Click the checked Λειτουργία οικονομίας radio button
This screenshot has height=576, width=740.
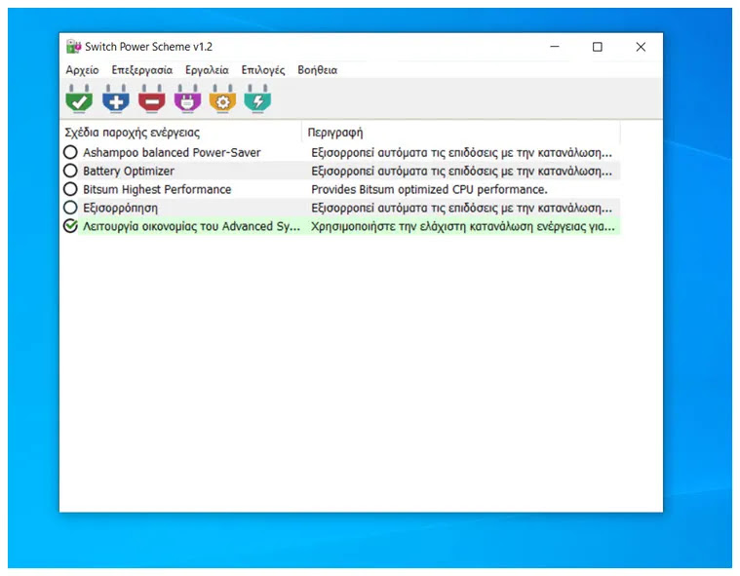click(x=70, y=226)
